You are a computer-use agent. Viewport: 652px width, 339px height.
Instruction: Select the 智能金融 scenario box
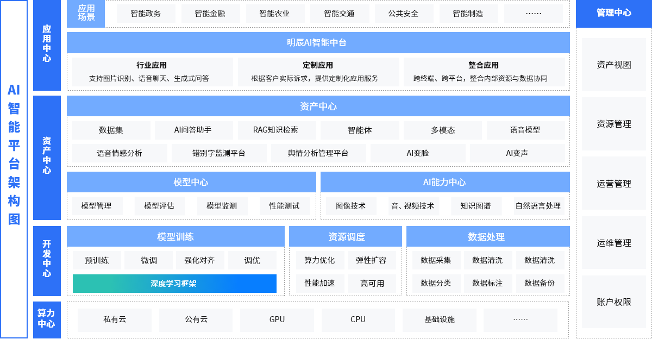210,14
